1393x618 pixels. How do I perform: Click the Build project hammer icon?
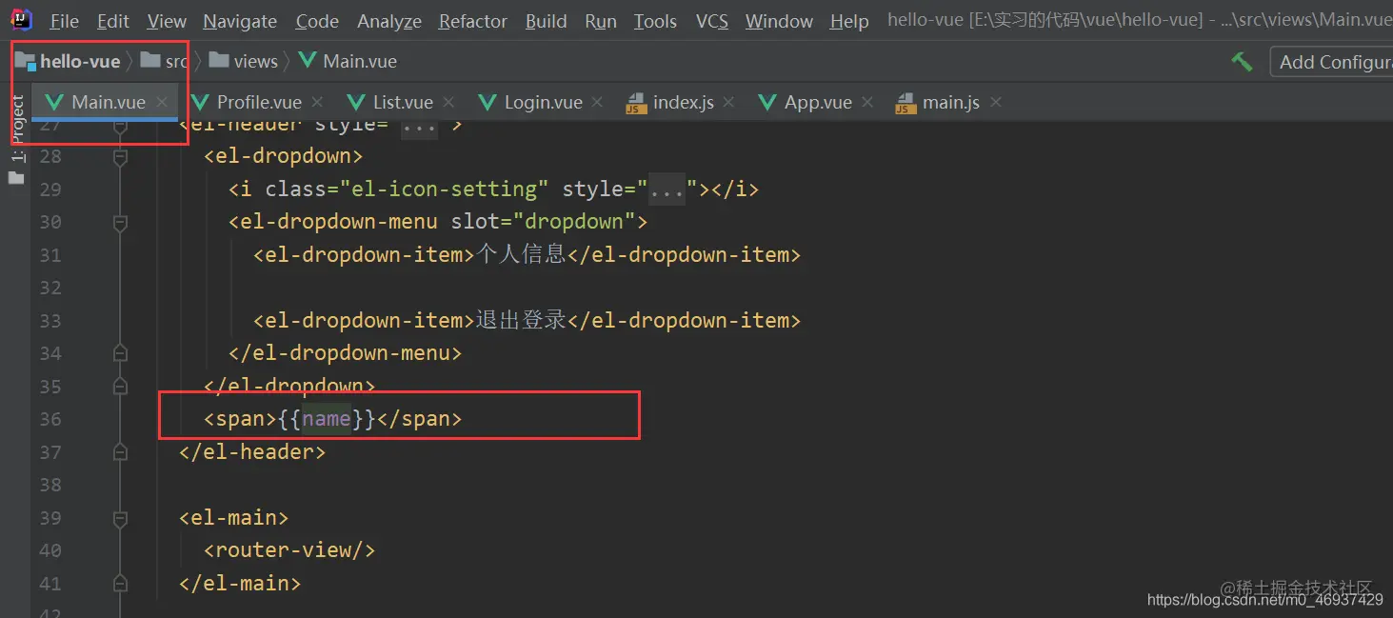pyautogui.click(x=1242, y=62)
